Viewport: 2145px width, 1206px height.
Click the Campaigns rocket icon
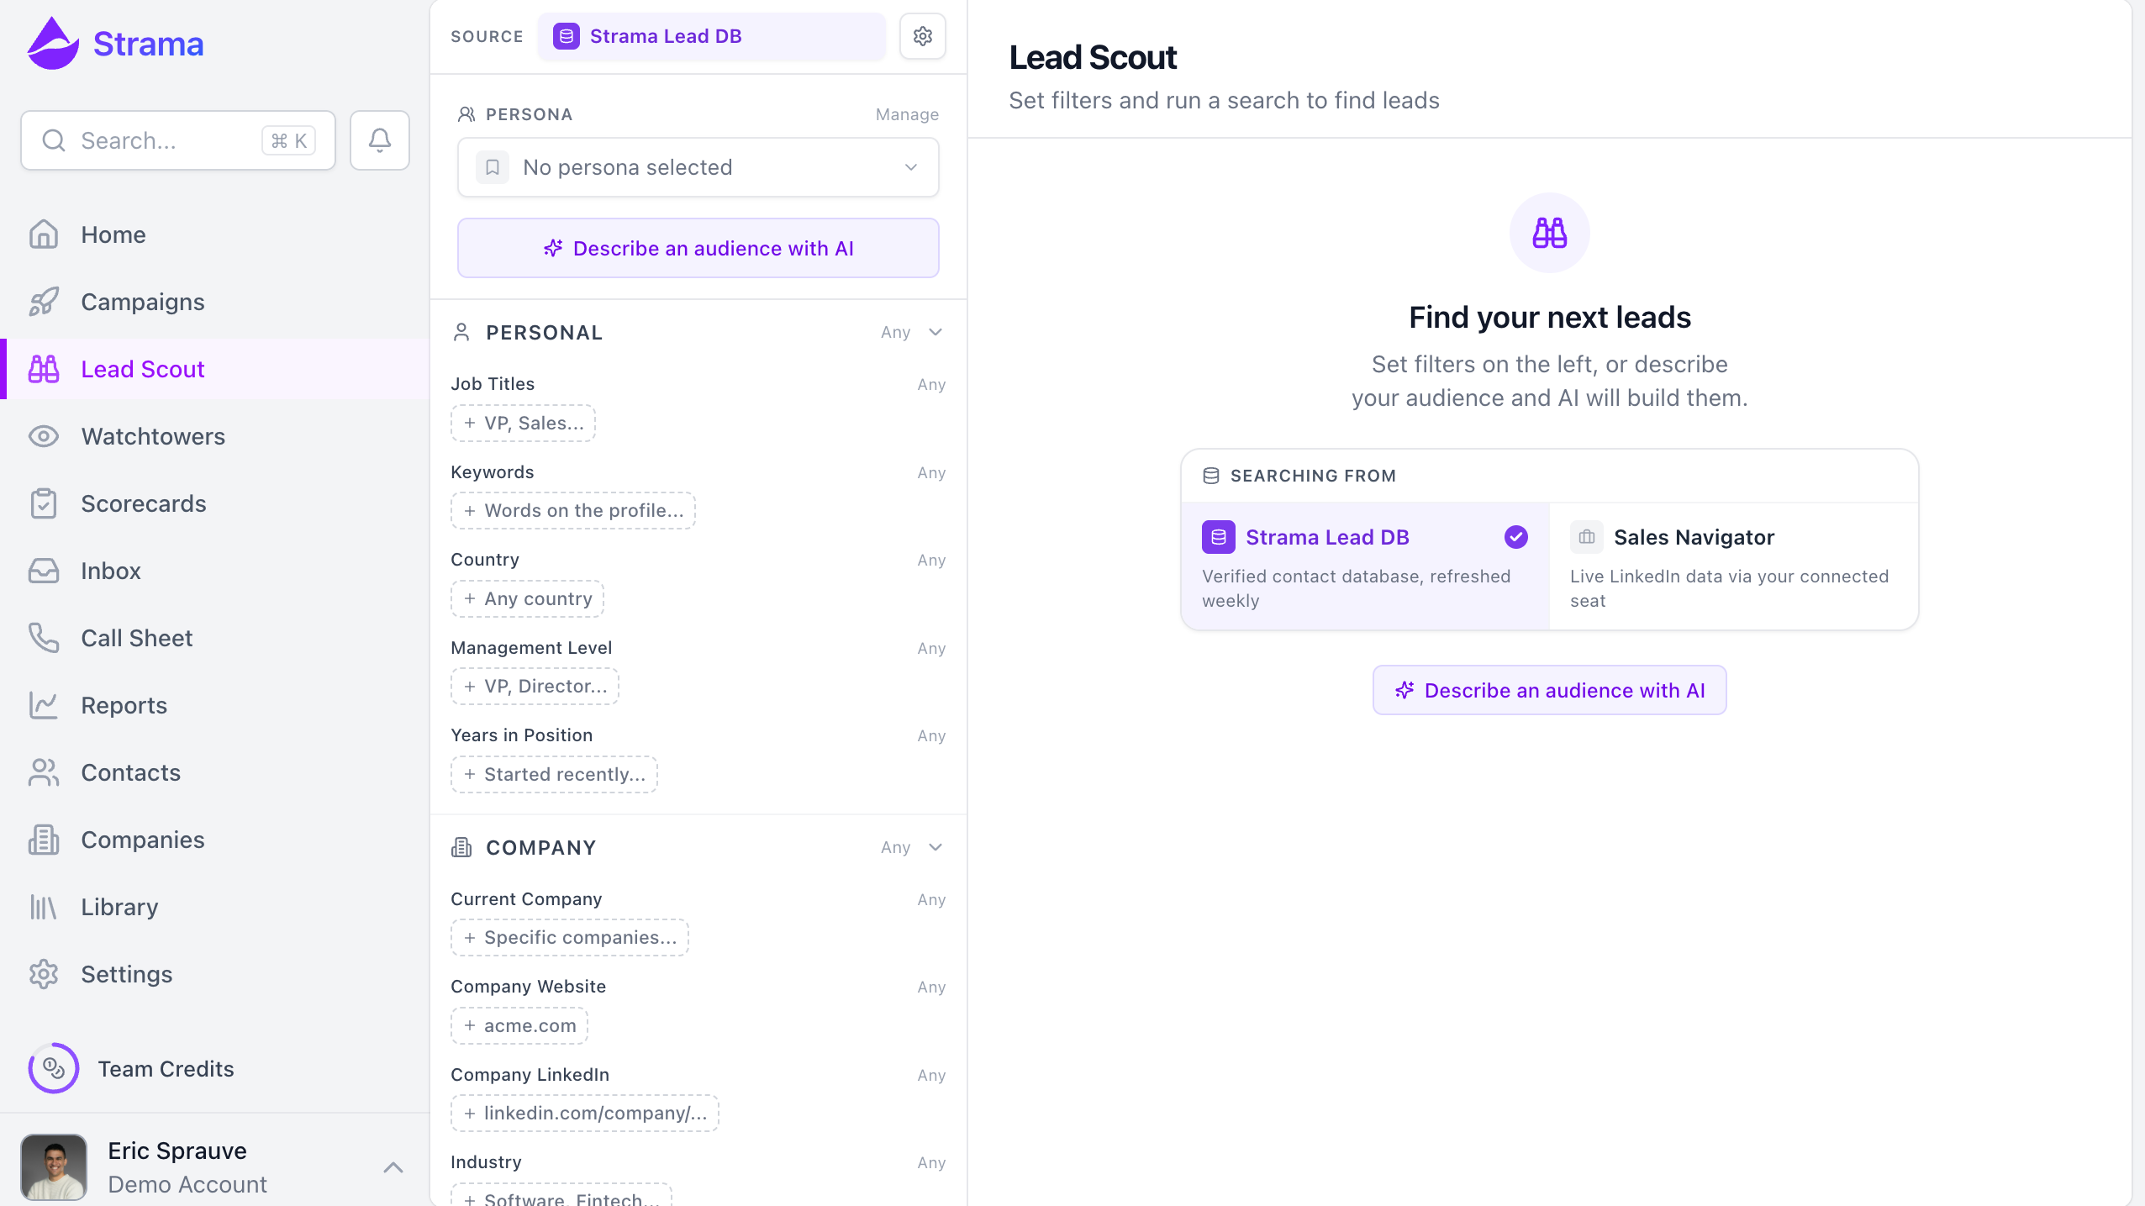tap(44, 302)
